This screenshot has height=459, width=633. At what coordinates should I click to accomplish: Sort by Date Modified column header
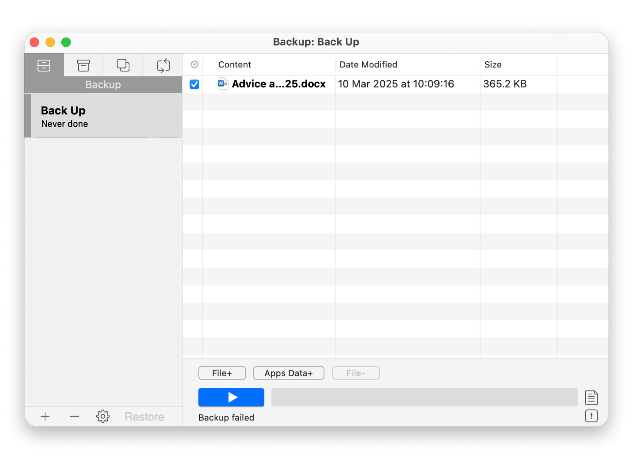368,65
